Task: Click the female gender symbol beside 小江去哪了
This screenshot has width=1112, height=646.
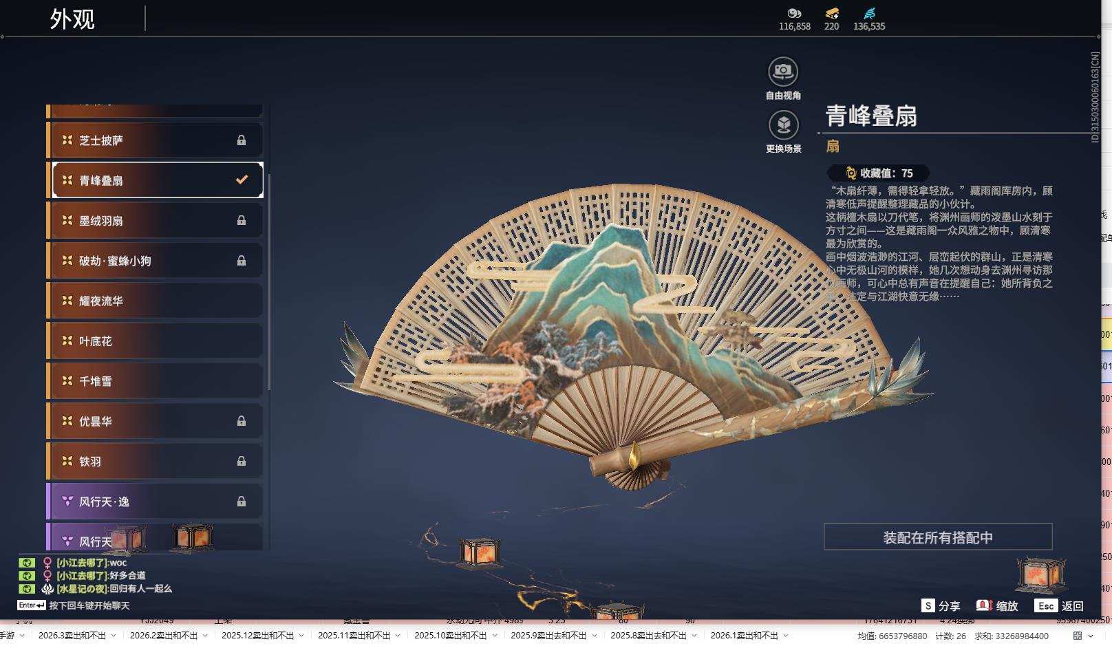Action: (47, 563)
